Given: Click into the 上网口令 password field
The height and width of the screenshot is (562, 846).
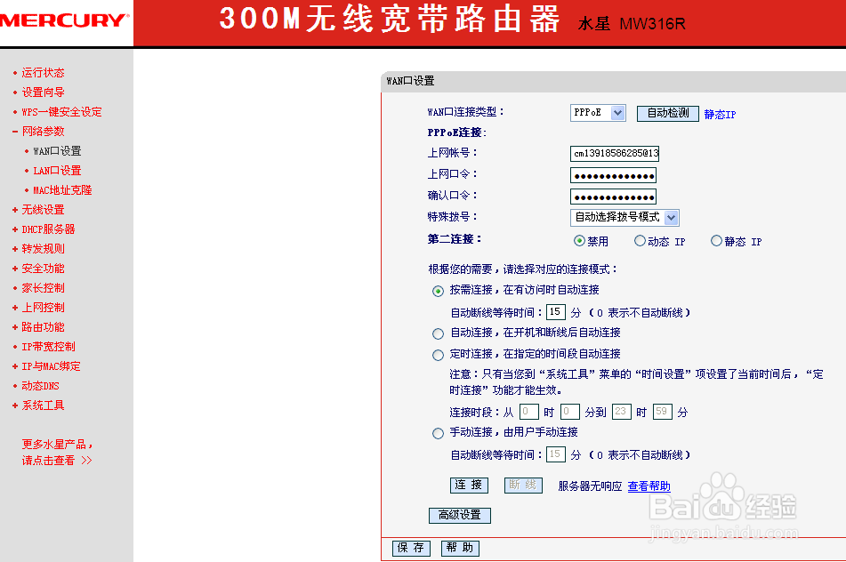Looking at the screenshot, I should point(614,175).
